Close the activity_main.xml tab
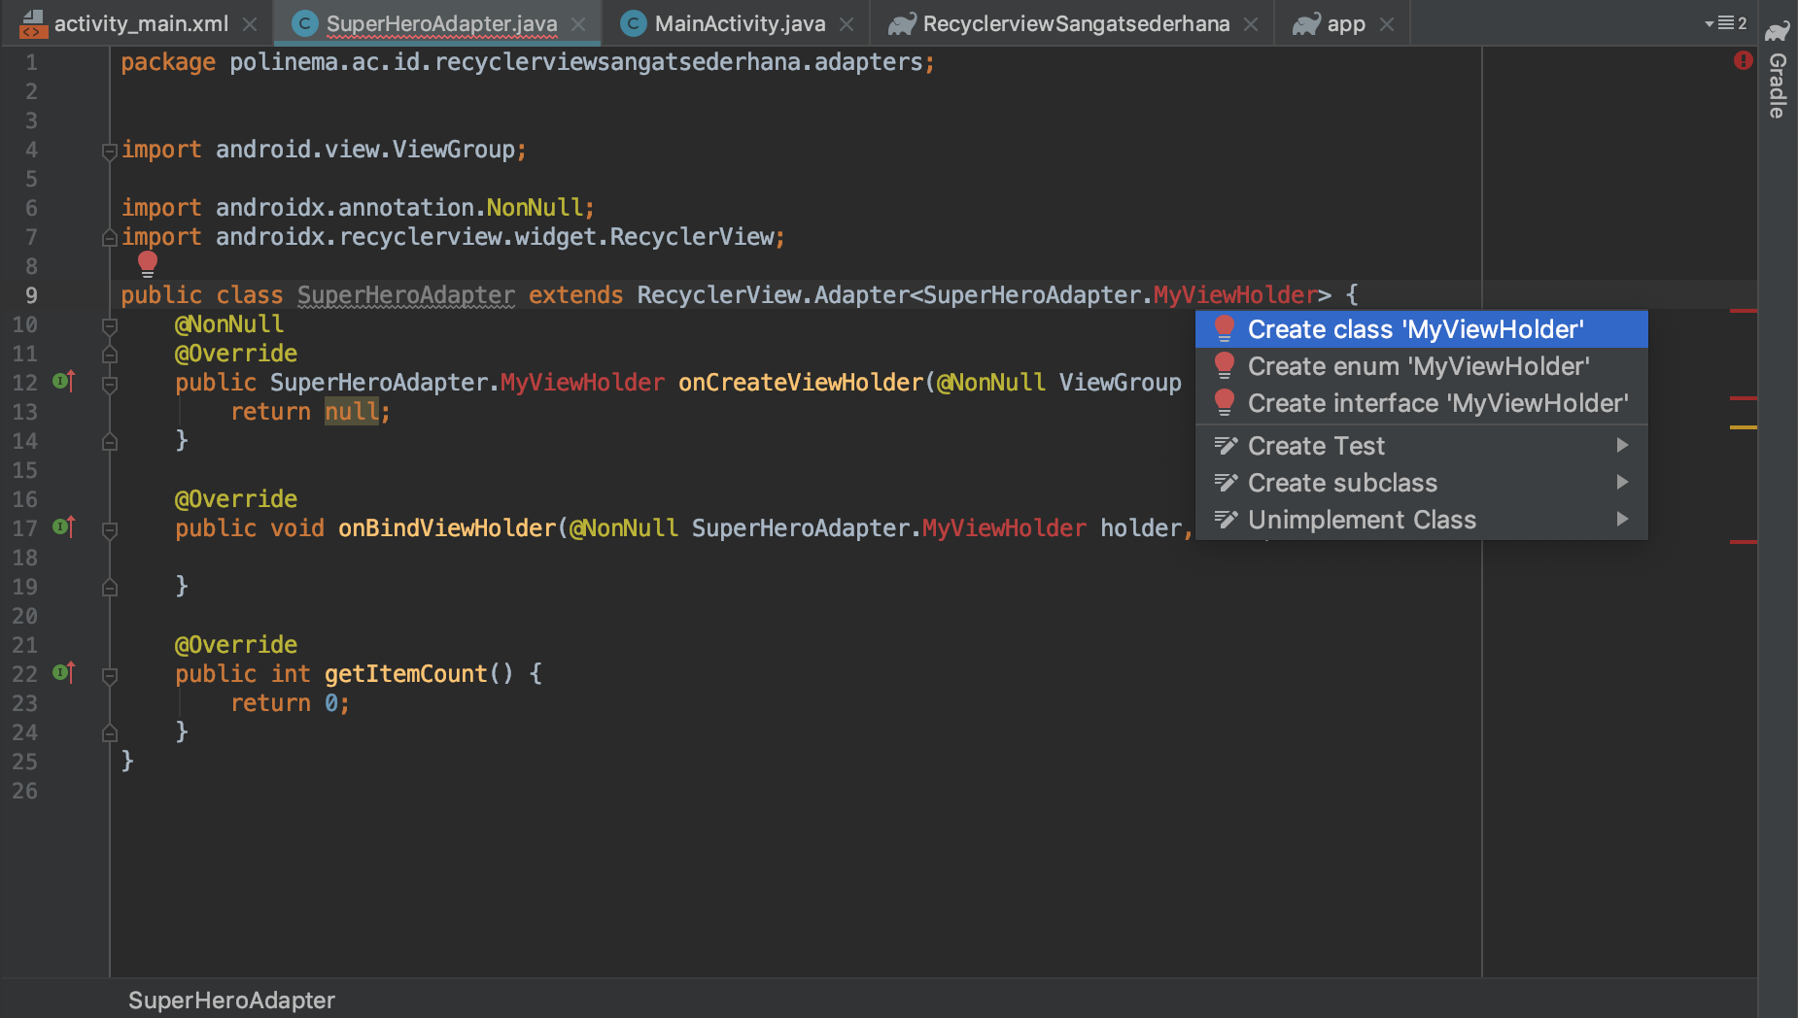Image resolution: width=1798 pixels, height=1018 pixels. point(250,24)
